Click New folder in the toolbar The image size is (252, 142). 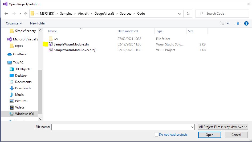point(38,23)
